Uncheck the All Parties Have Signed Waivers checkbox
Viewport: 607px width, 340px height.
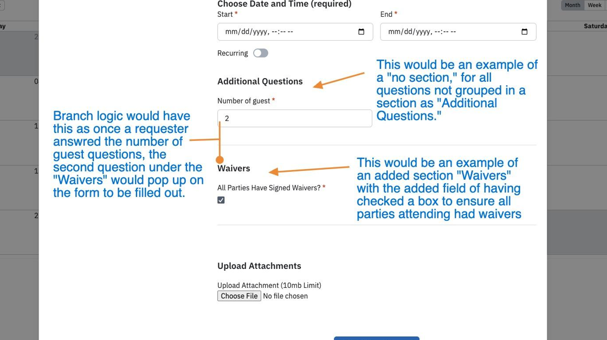tap(221, 200)
